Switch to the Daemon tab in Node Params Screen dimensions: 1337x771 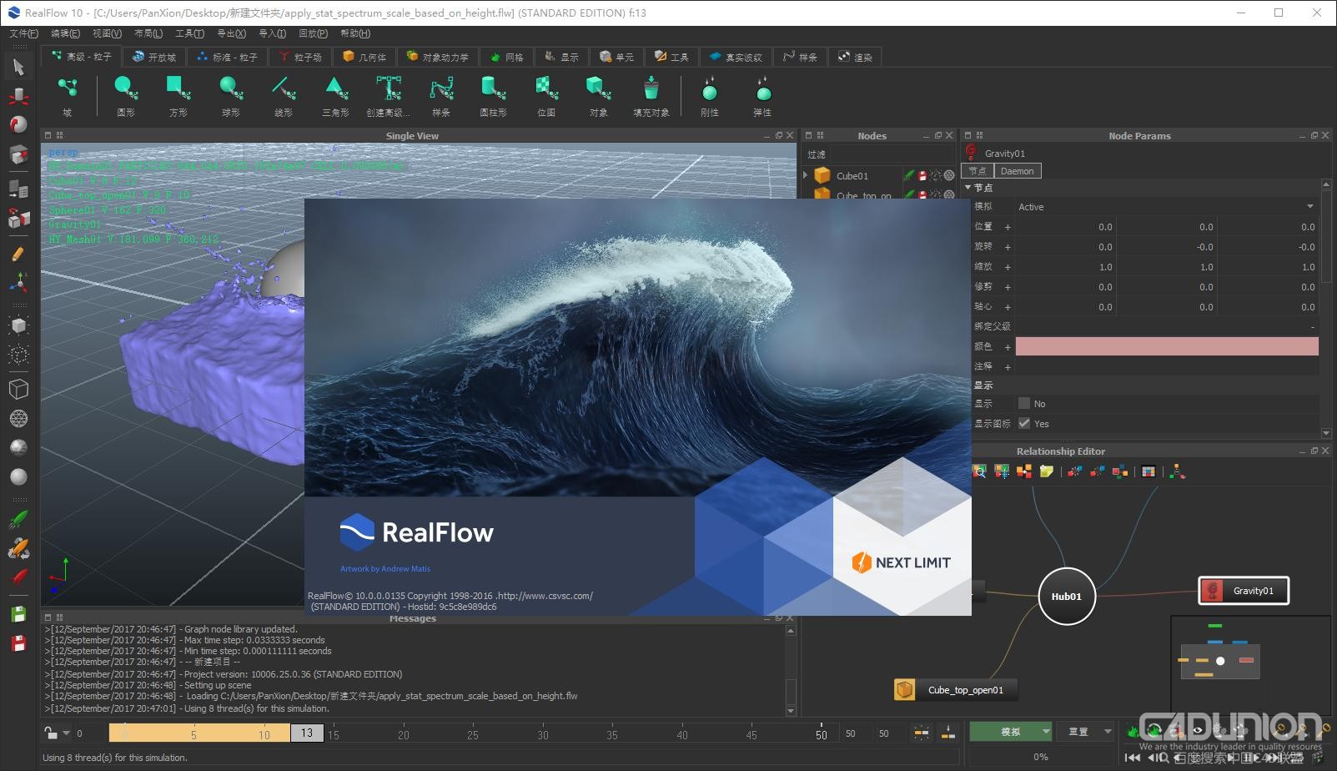[1017, 171]
